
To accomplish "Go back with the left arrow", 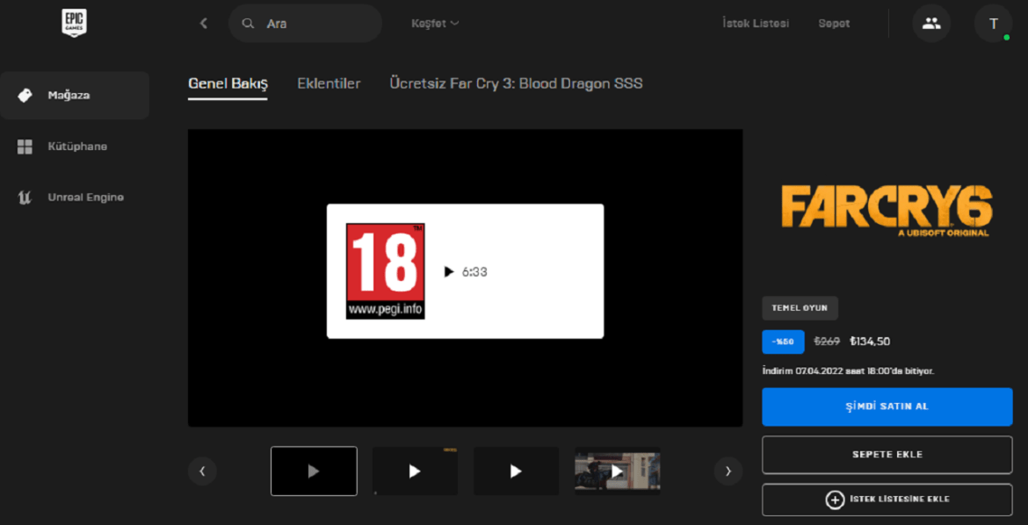I will click(x=204, y=24).
